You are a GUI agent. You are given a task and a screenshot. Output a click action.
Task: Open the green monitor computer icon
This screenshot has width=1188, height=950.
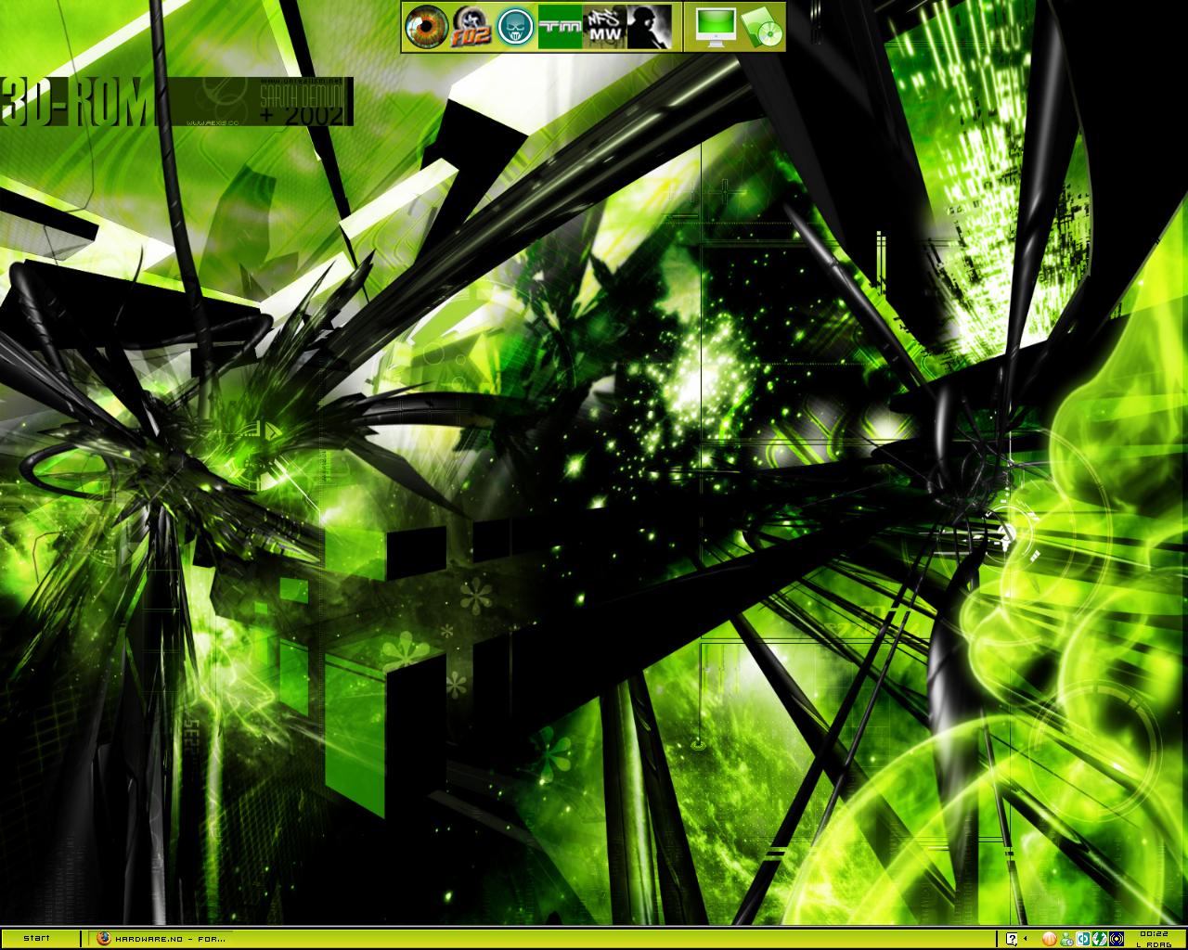716,27
